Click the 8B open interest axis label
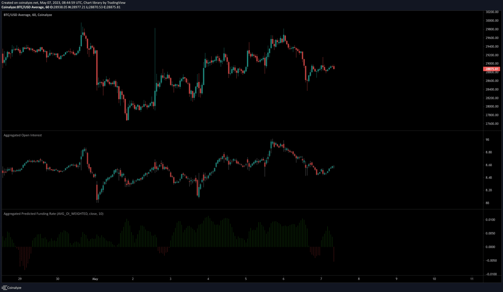Image resolution: width=503 pixels, height=292 pixels. point(487,203)
